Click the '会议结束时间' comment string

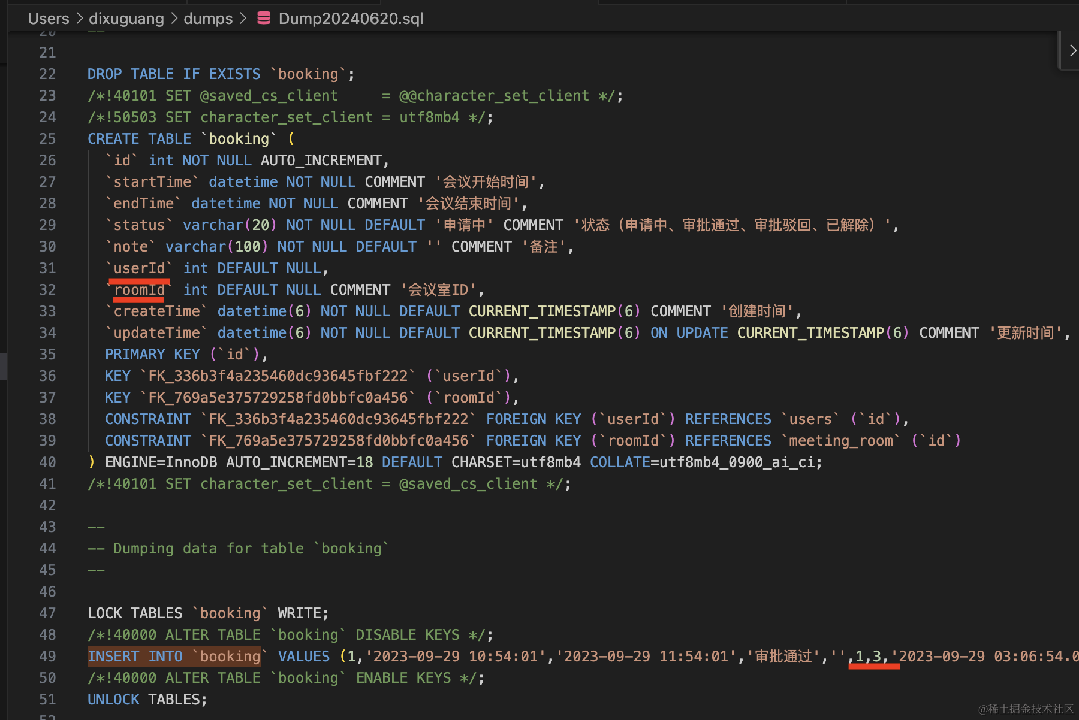[x=468, y=204]
